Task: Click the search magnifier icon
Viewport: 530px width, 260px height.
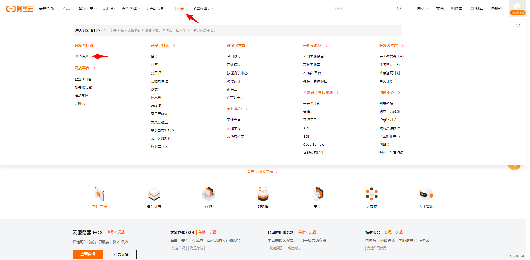Action: tap(399, 9)
